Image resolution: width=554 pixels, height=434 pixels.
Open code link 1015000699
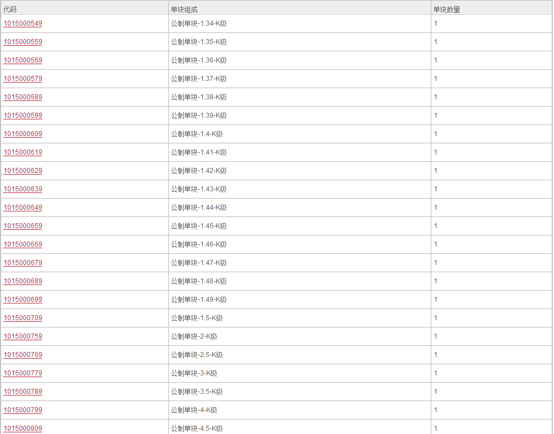point(23,299)
